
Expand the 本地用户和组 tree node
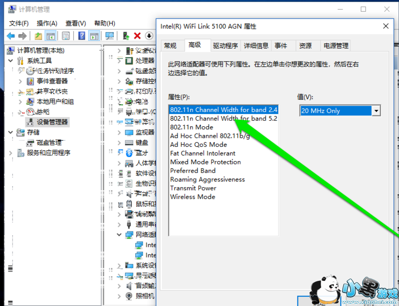coord(21,102)
